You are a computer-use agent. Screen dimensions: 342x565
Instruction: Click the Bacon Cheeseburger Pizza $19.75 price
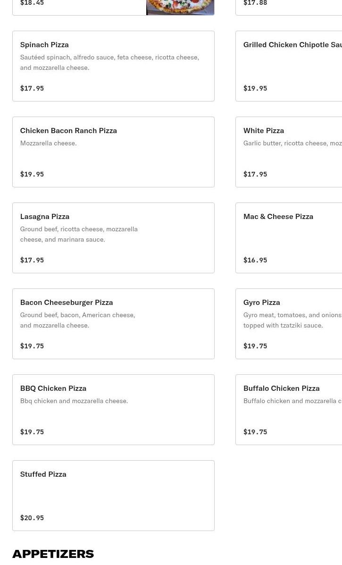coord(32,346)
